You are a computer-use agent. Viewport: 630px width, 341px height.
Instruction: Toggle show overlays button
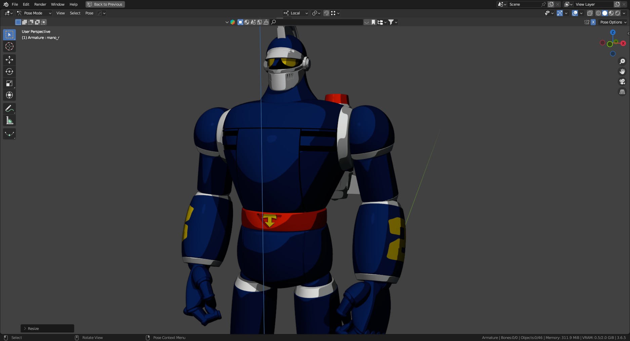tap(575, 13)
